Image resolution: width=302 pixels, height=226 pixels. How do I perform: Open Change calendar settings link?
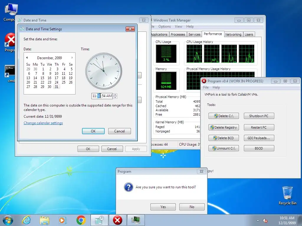pyautogui.click(x=43, y=123)
